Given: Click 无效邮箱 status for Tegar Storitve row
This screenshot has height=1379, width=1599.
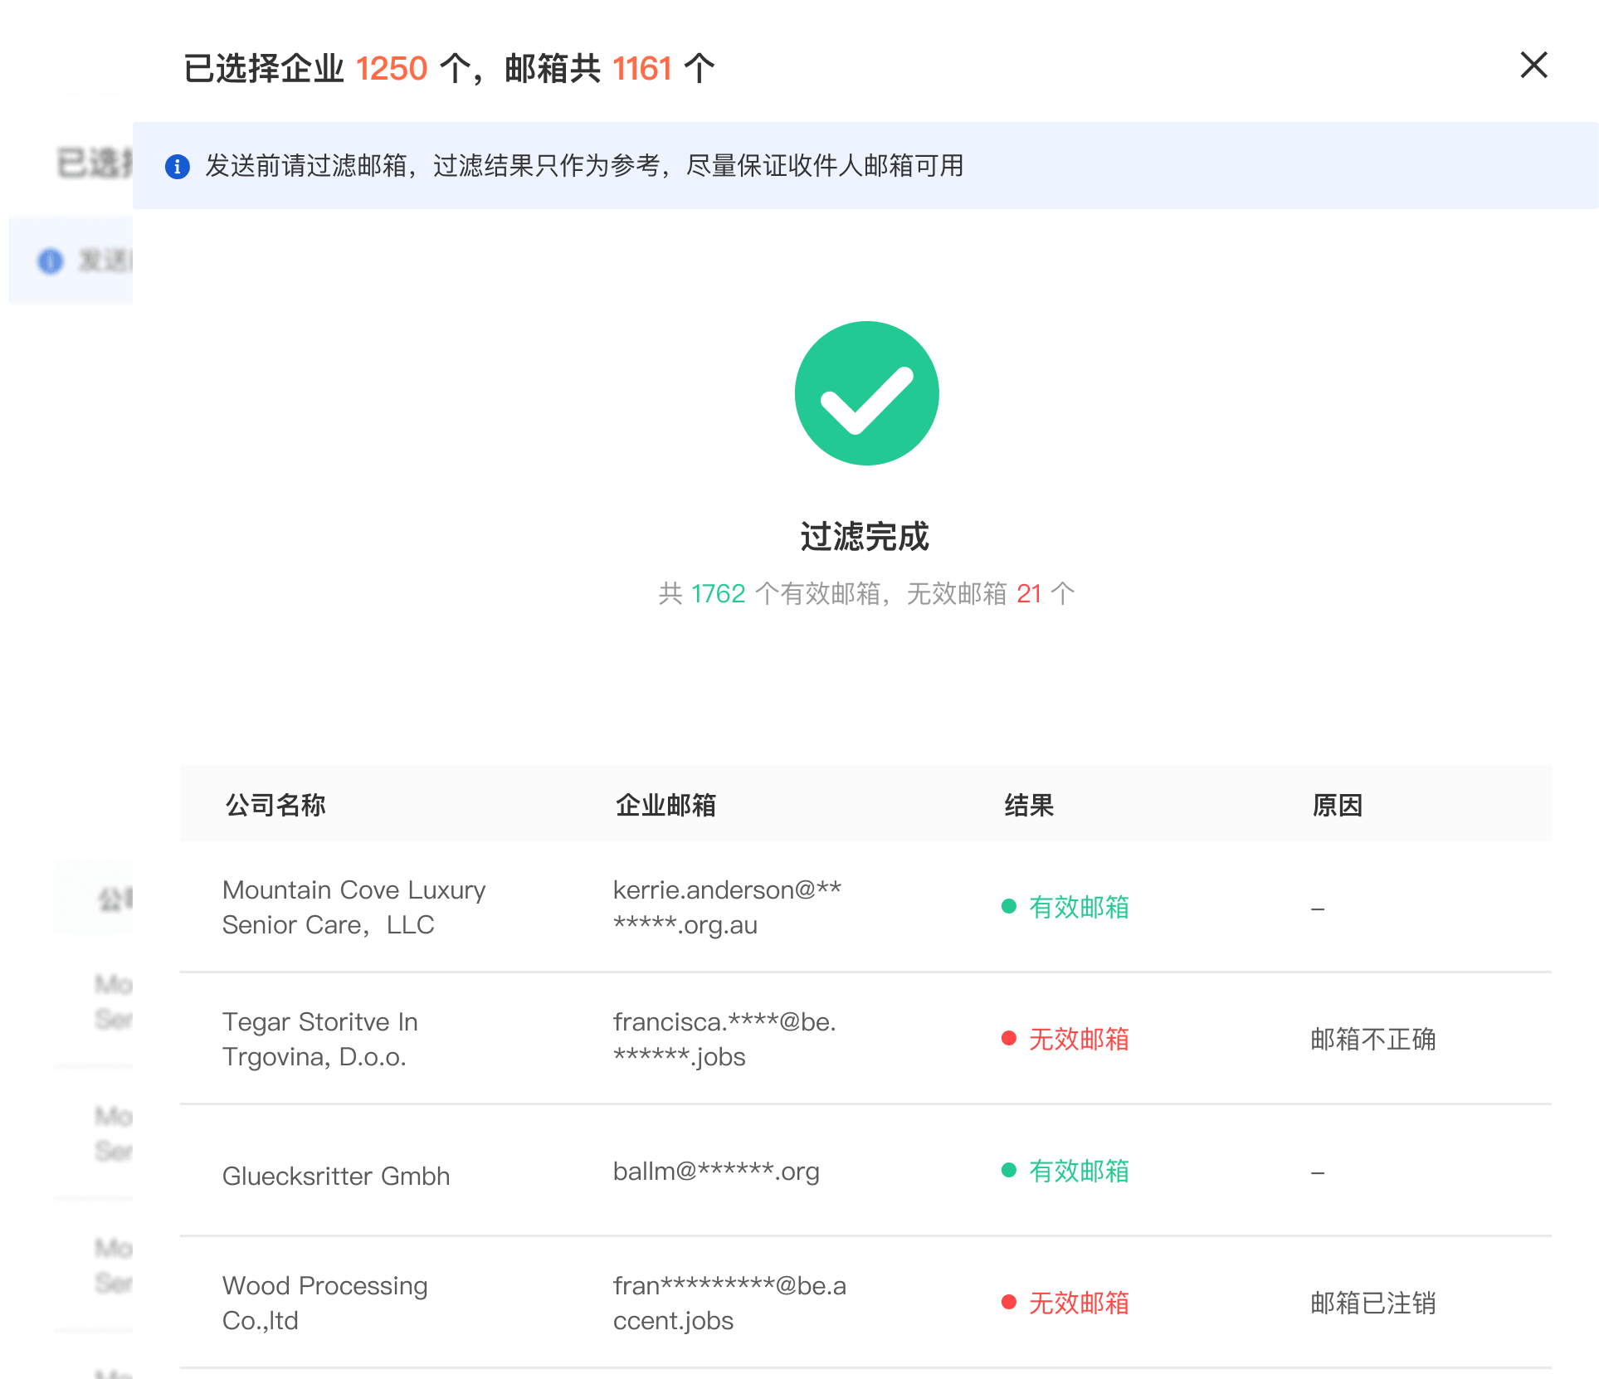Looking at the screenshot, I should click(x=1065, y=1039).
